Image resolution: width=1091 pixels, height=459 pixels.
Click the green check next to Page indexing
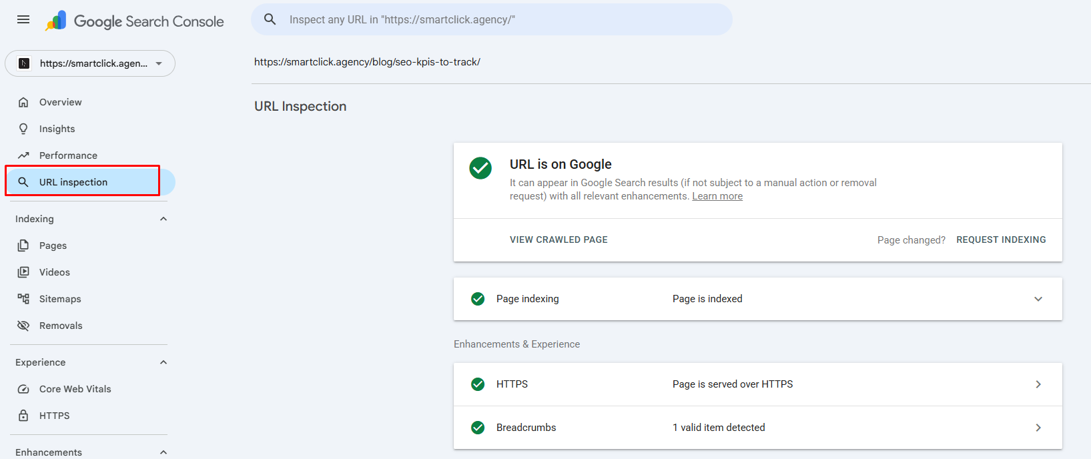pyautogui.click(x=478, y=299)
